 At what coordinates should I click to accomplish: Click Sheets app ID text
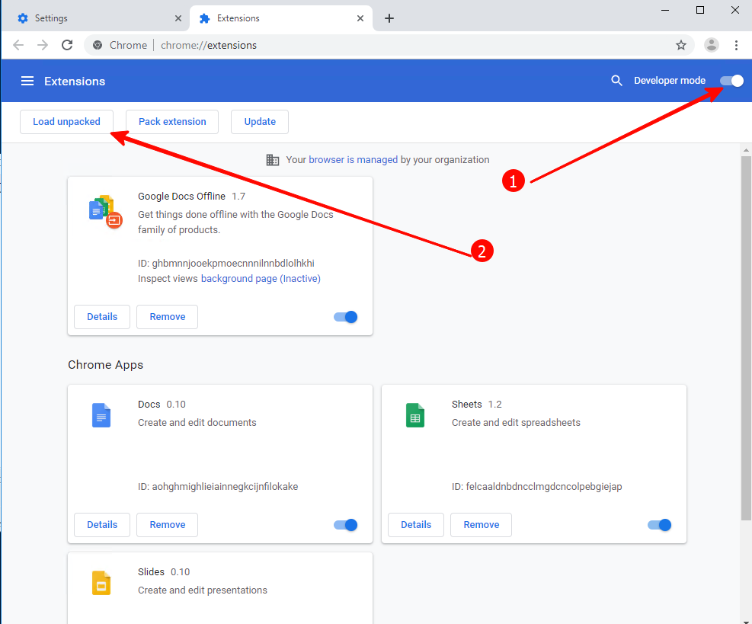[536, 487]
